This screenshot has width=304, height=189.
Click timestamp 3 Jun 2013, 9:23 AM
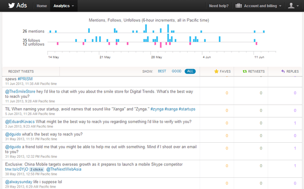pos(29,127)
